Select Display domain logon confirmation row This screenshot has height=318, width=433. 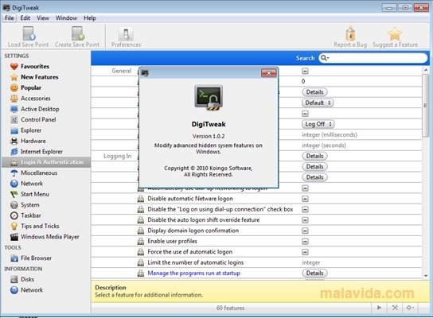tap(256, 231)
